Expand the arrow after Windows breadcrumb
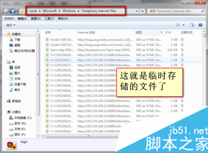208x153 pixels. click(x=79, y=11)
